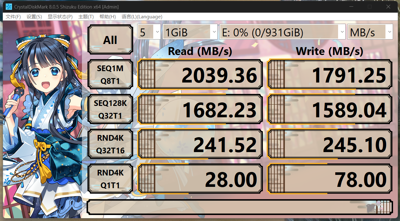Click the Write (MB/s) column header

330,51
